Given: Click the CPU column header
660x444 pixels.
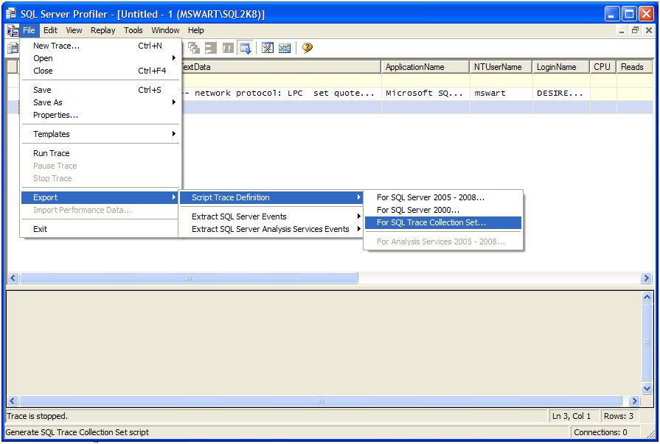Looking at the screenshot, I should point(602,67).
